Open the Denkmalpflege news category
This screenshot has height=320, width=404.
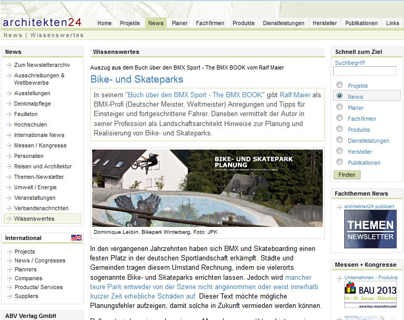pos(34,104)
